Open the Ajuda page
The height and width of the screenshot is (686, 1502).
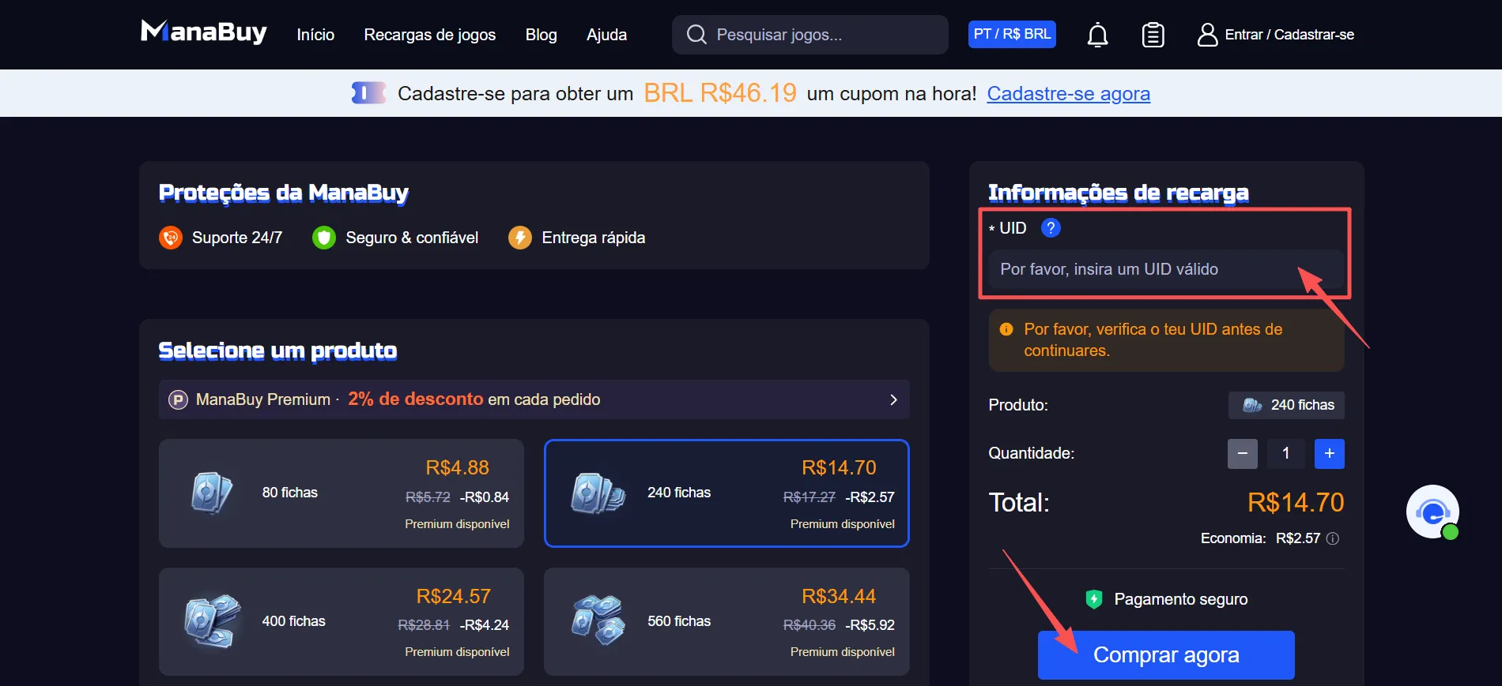tap(607, 35)
